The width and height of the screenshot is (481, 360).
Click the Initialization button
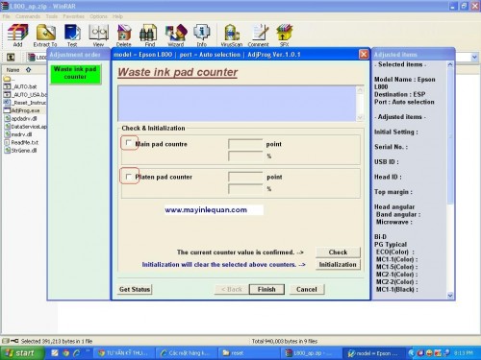338,265
